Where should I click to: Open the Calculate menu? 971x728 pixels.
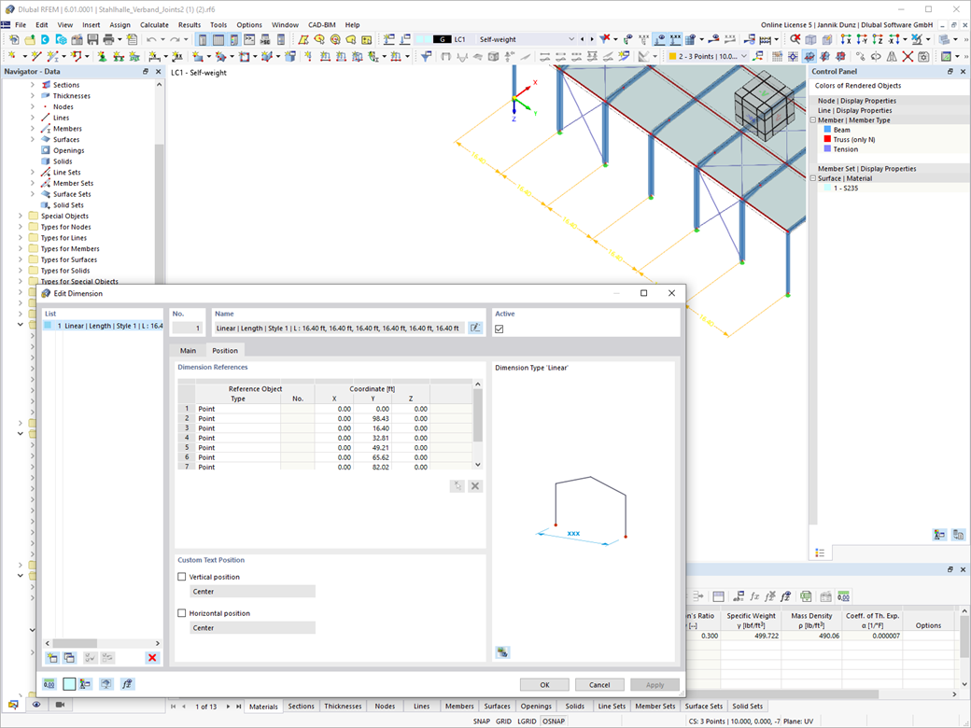pos(154,24)
